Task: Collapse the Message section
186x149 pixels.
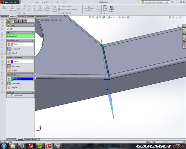Action: (33, 33)
